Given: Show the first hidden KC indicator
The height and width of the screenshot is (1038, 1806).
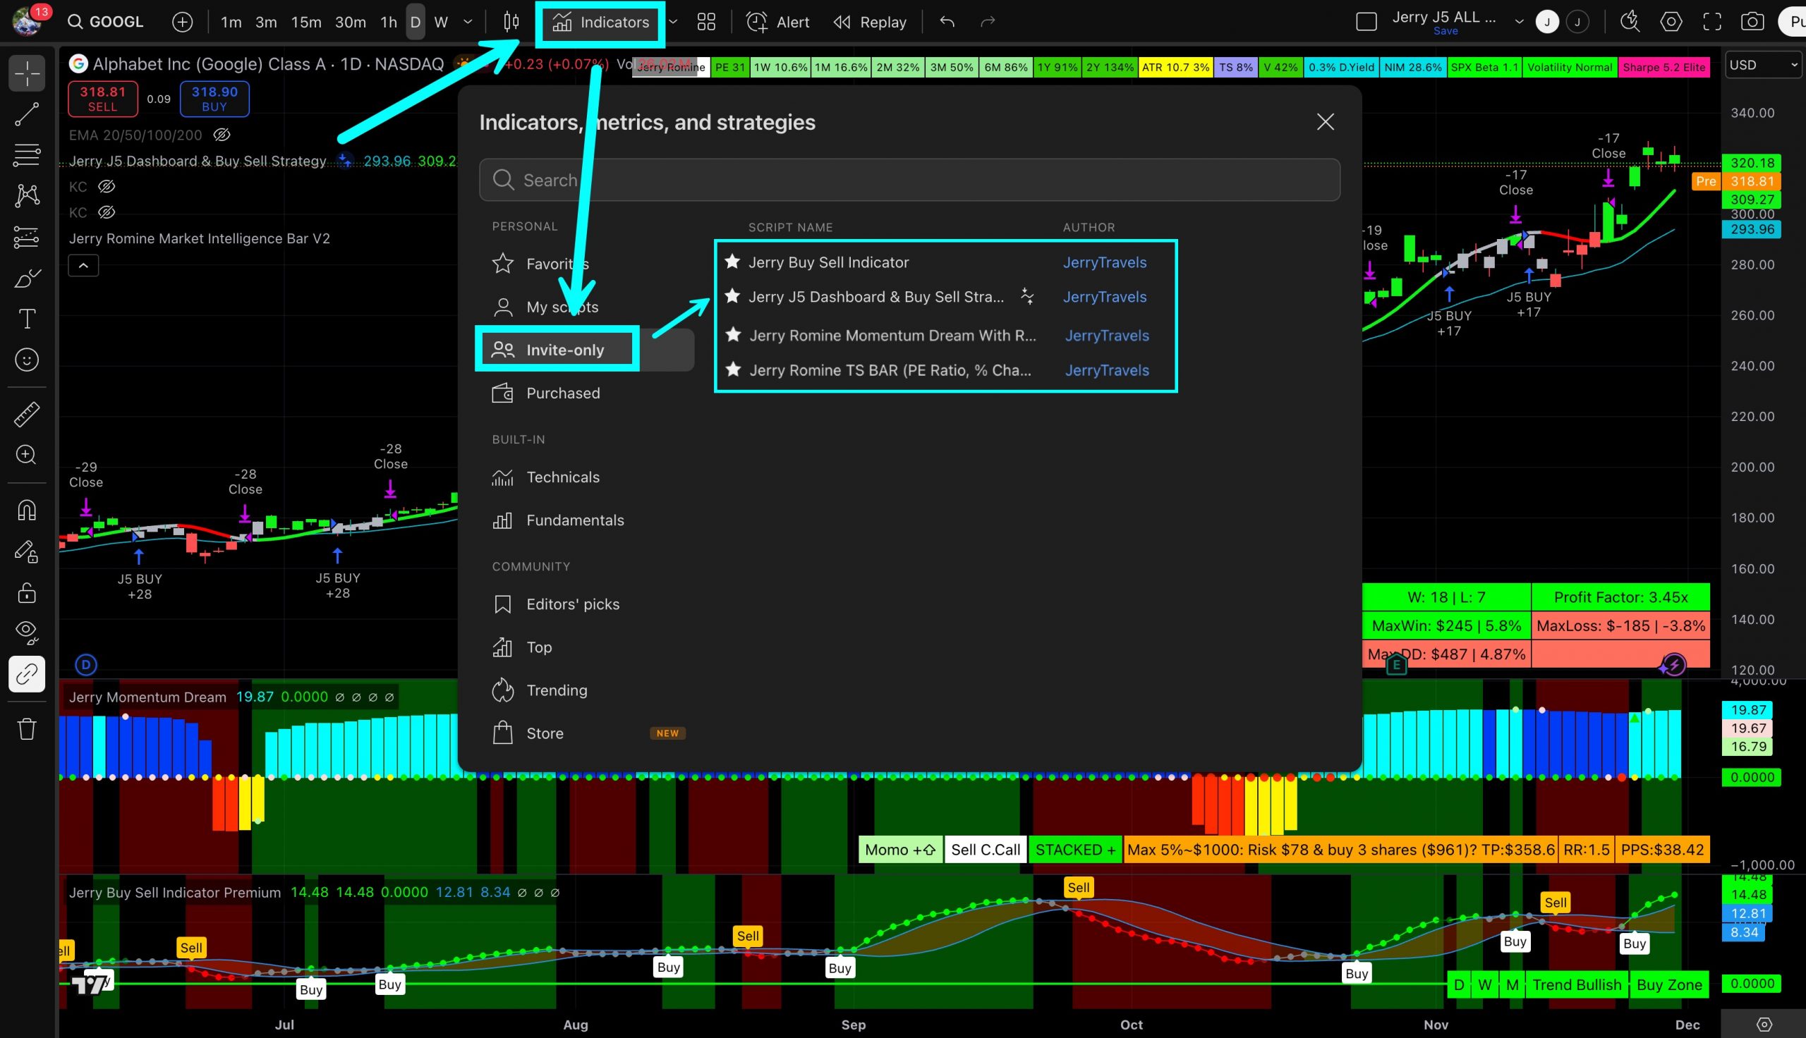Looking at the screenshot, I should (107, 187).
